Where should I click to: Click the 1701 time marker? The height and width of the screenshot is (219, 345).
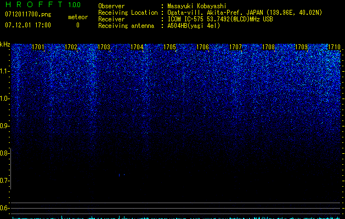38,47
